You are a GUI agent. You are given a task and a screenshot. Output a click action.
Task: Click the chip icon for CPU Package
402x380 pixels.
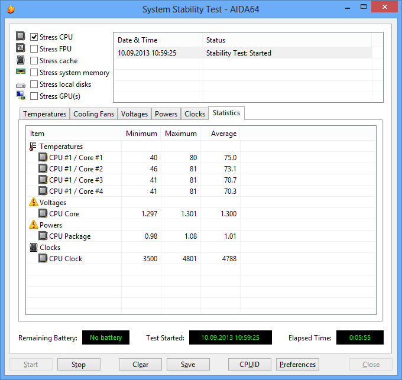43,236
